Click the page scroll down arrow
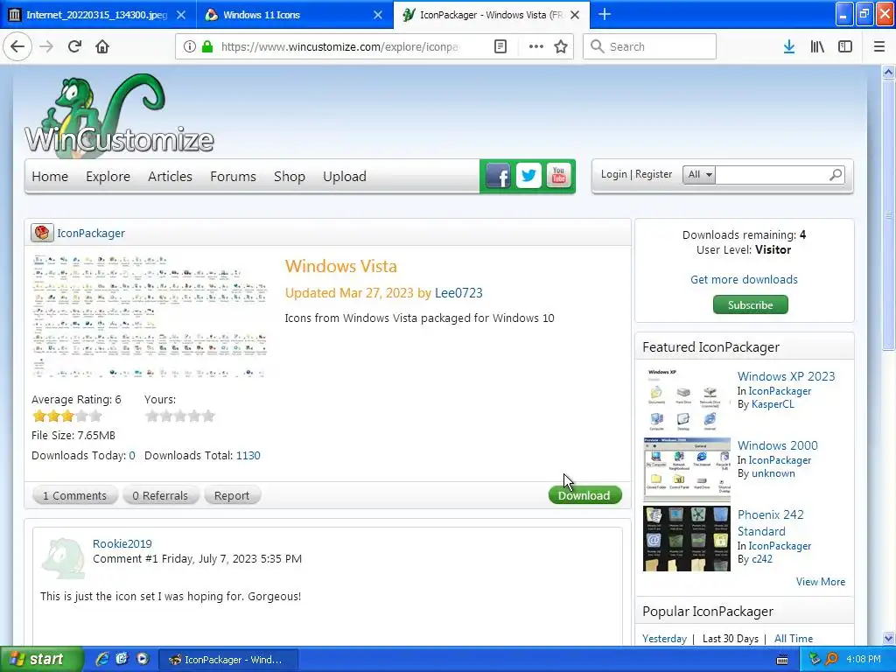 pyautogui.click(x=888, y=638)
